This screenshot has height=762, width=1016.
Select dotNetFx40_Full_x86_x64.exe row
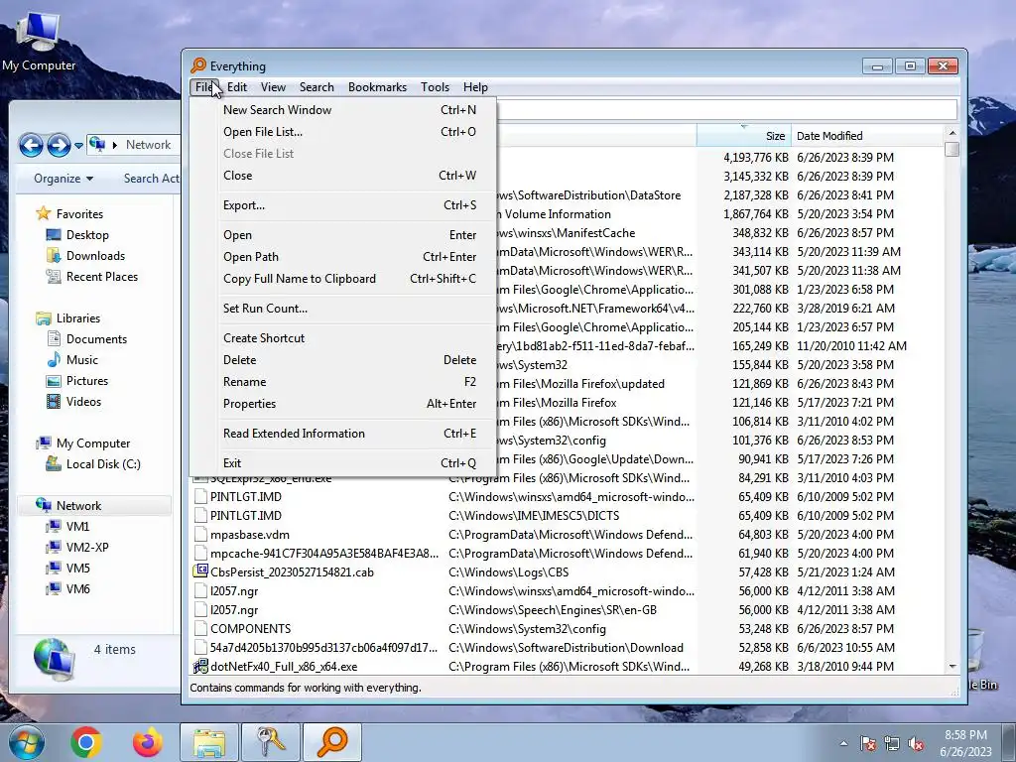pyautogui.click(x=568, y=666)
